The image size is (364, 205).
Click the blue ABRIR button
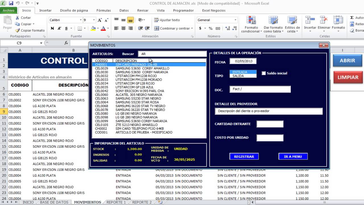click(x=347, y=60)
